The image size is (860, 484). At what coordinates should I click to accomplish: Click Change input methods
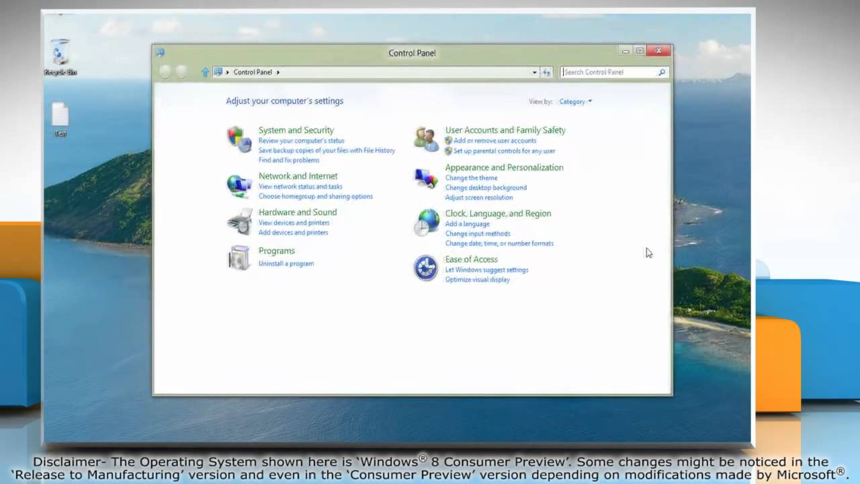coord(478,234)
